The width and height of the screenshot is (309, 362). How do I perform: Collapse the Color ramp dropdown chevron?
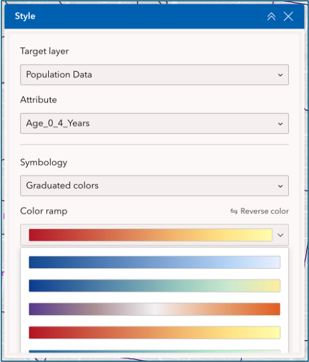pos(280,235)
